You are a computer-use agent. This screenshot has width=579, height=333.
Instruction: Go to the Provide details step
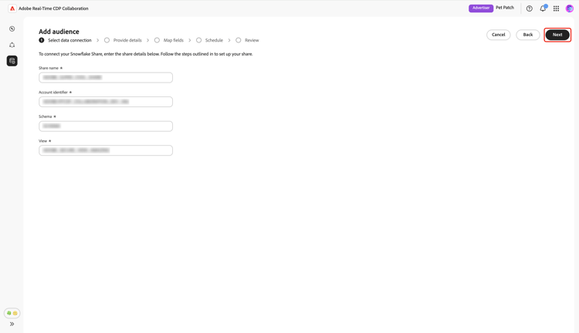click(x=123, y=40)
